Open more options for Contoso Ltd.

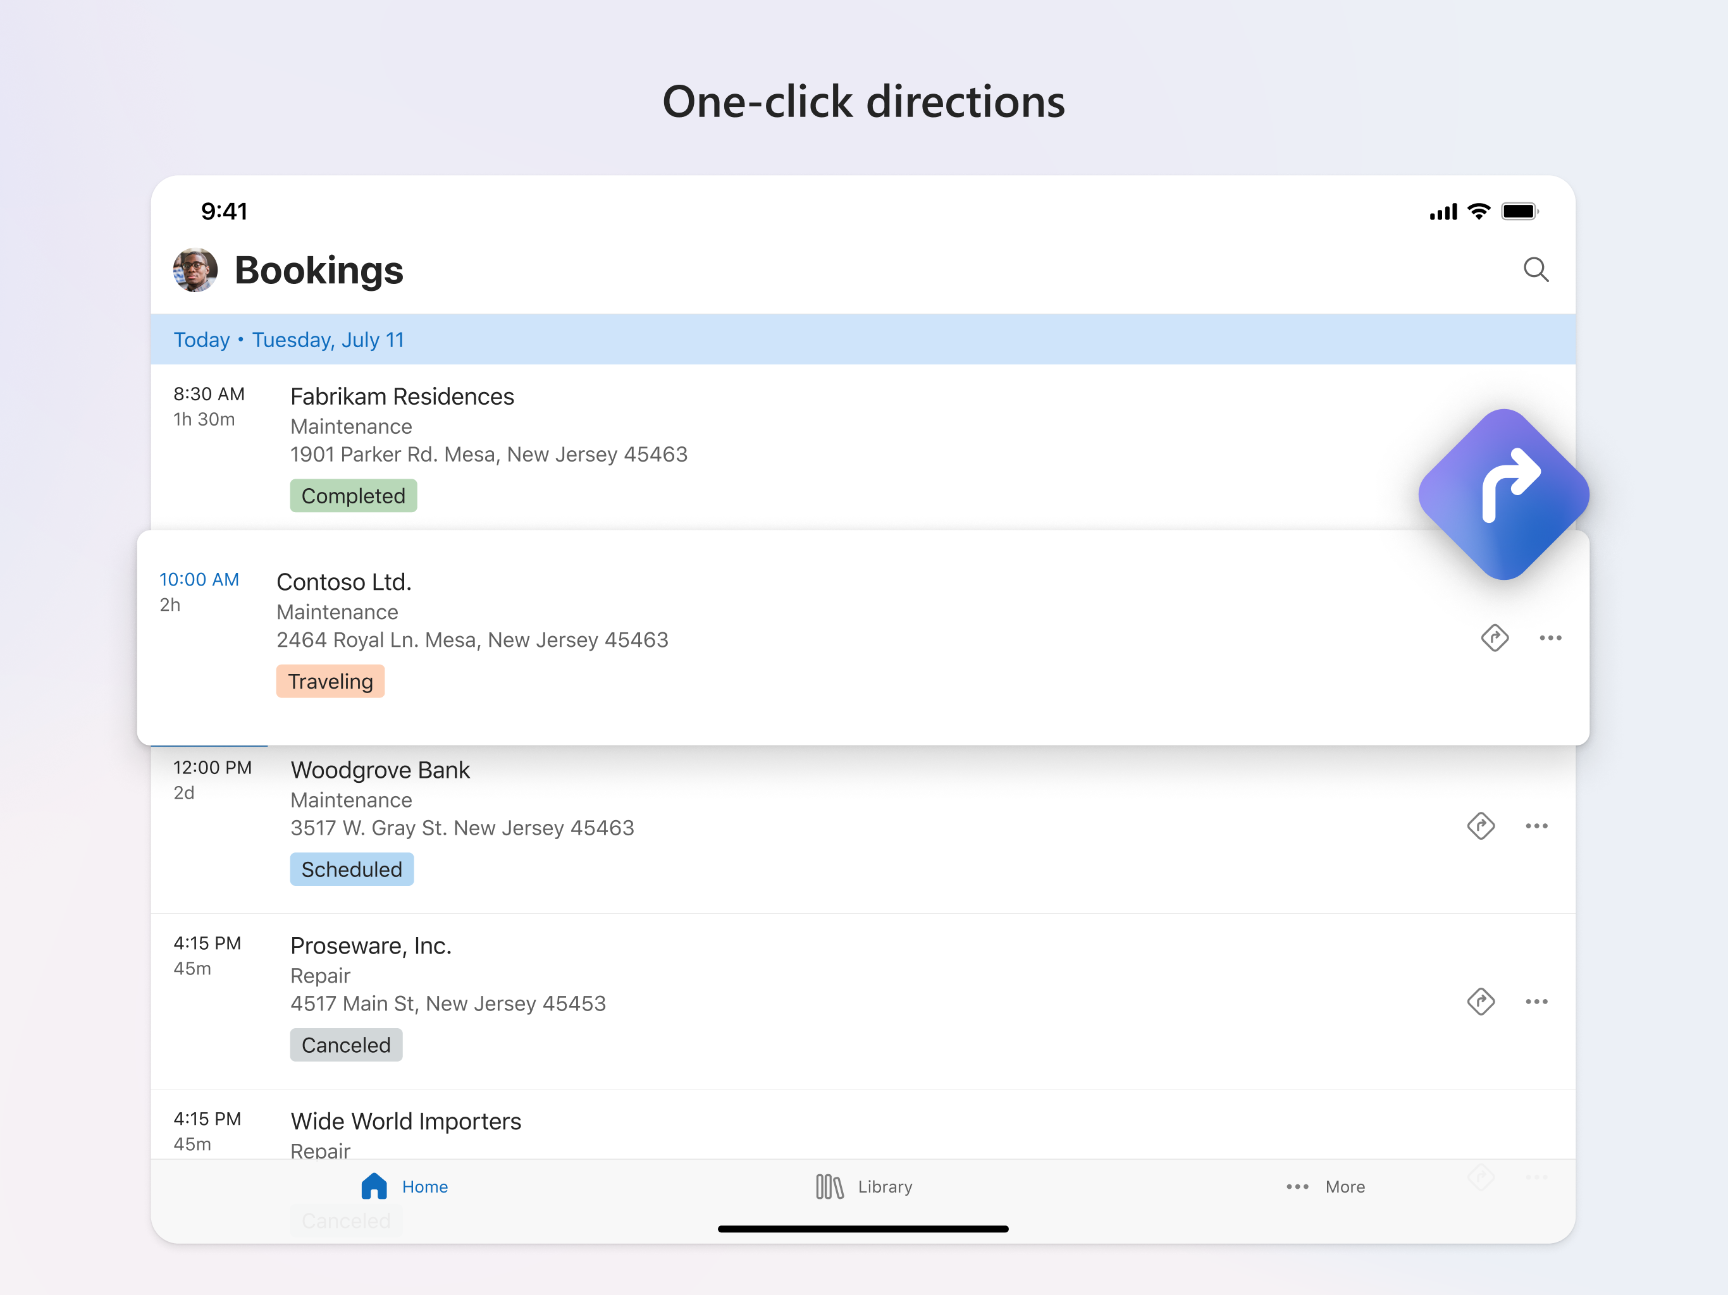tap(1550, 638)
